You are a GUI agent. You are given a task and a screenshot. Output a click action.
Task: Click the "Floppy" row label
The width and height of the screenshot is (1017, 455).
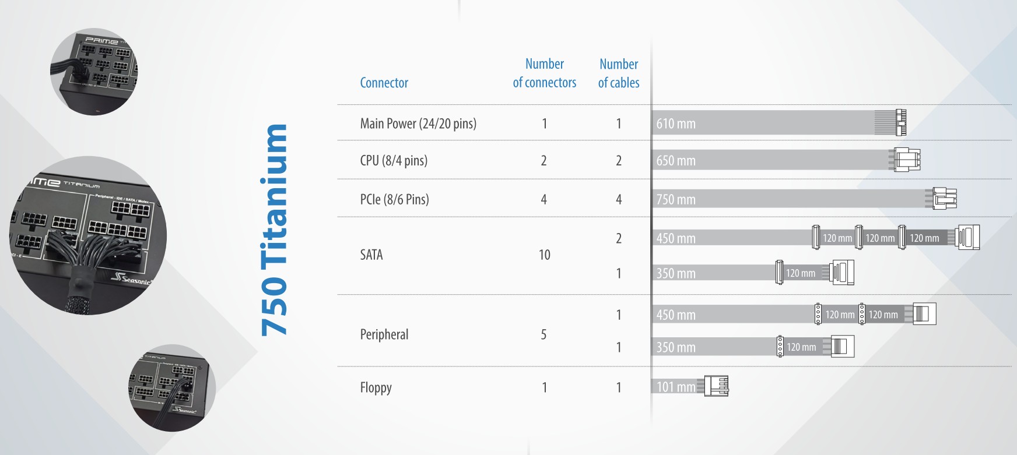tap(376, 387)
